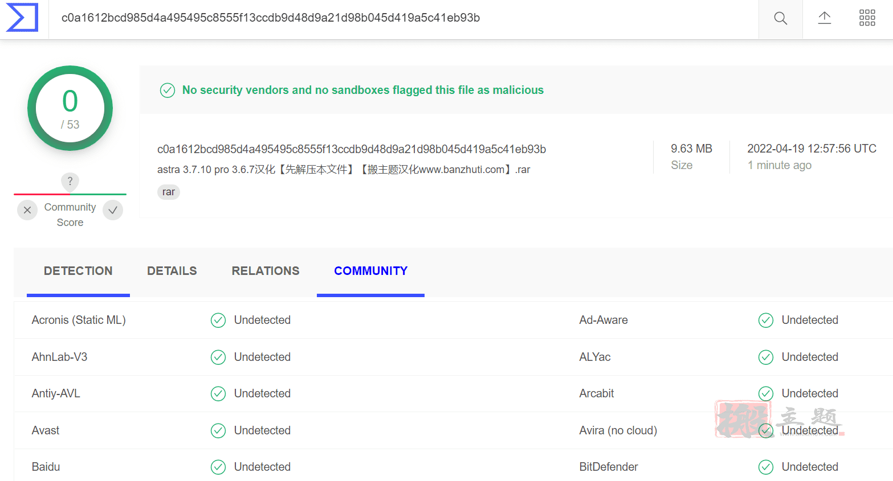Click the ALYac vendor name

(595, 357)
